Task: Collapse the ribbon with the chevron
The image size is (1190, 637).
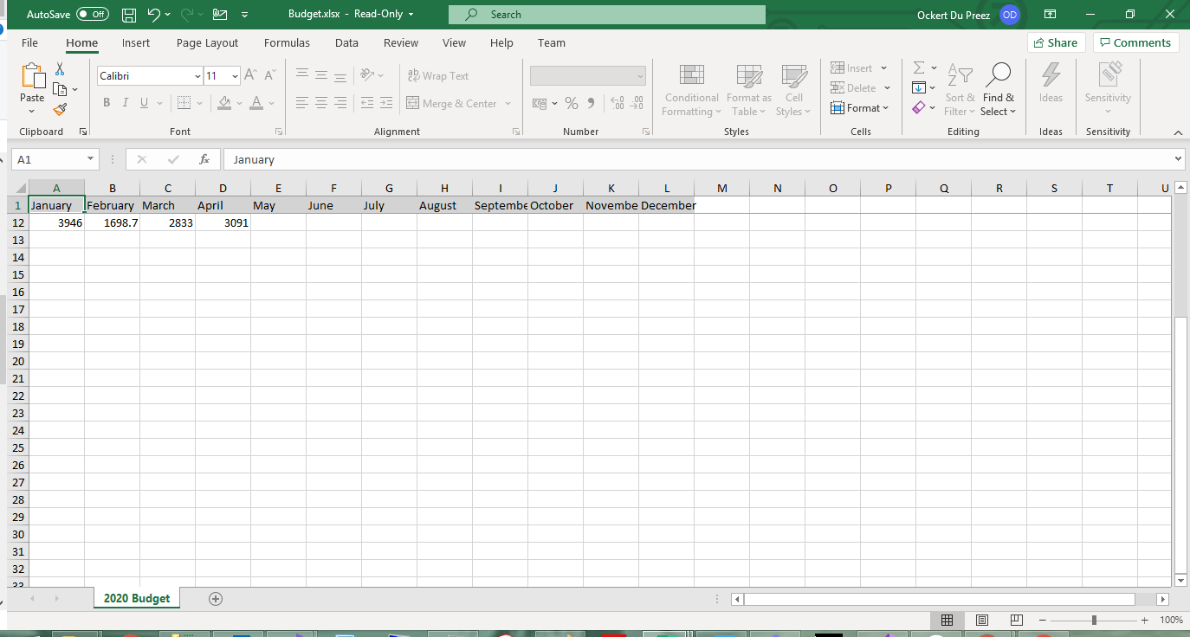Action: [x=1177, y=132]
